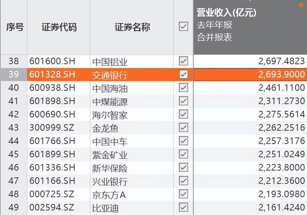Click the name 新华保险
The width and height of the screenshot is (307, 215).
pyautogui.click(x=110, y=168)
